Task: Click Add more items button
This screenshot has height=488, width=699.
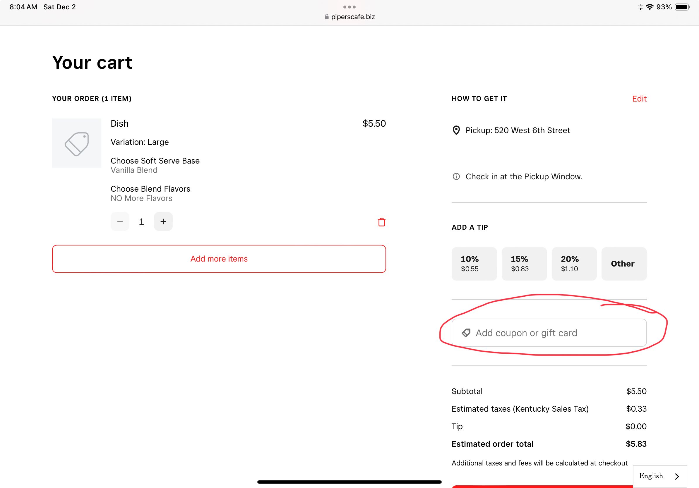Action: [219, 259]
